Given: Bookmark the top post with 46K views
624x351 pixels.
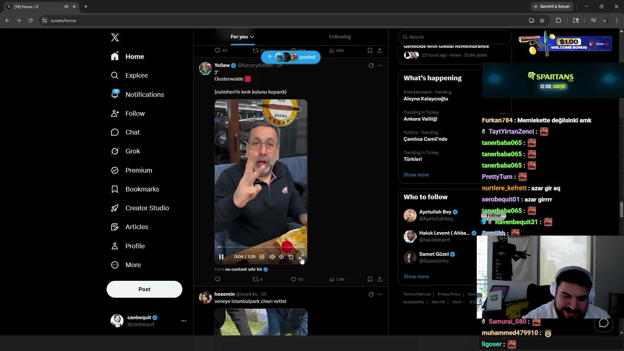Looking at the screenshot, I should pos(370,50).
